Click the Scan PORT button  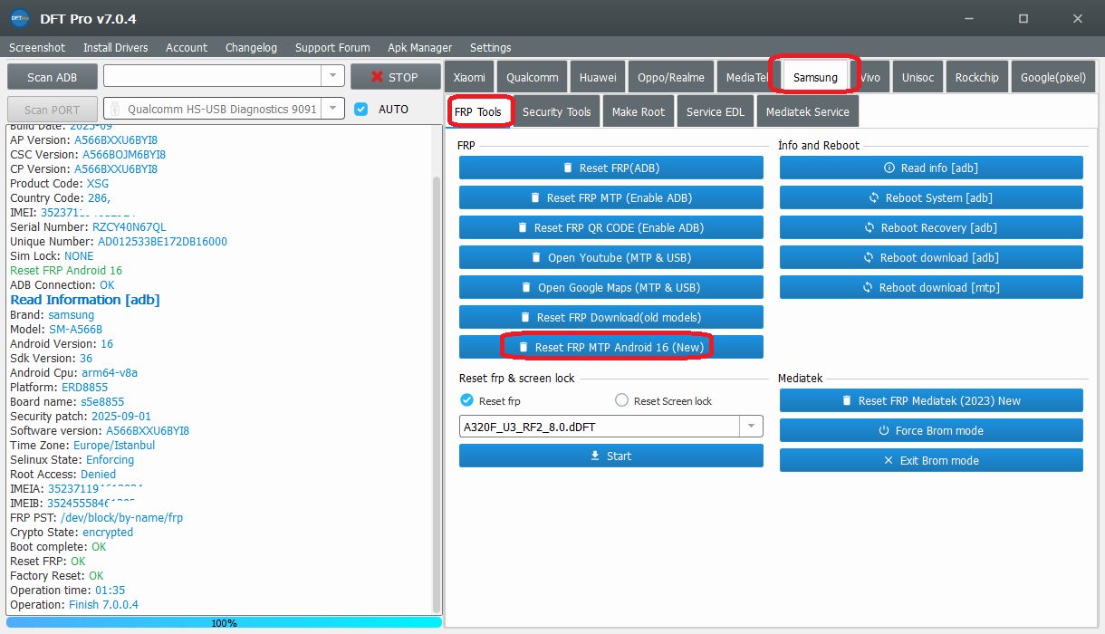point(52,110)
